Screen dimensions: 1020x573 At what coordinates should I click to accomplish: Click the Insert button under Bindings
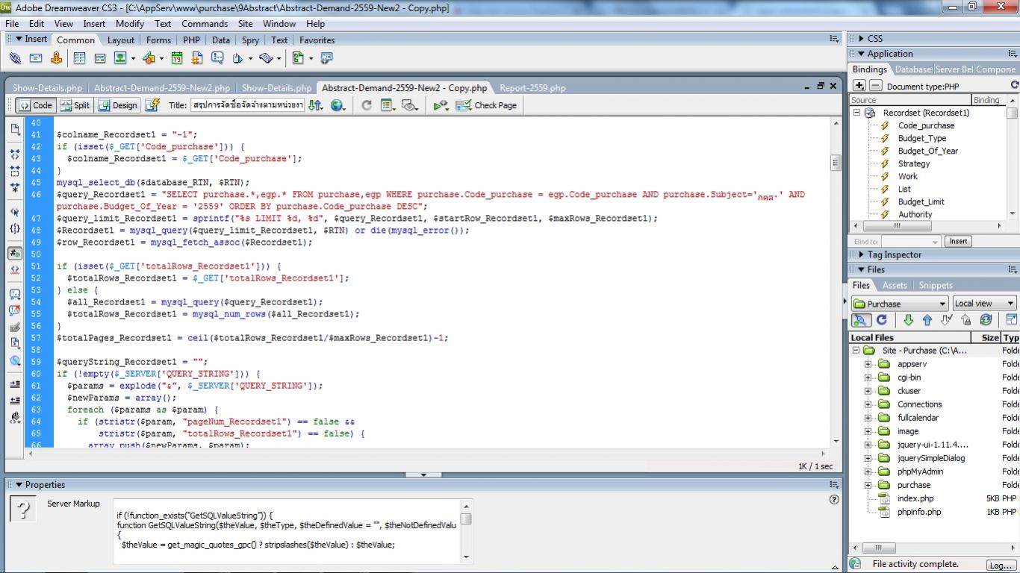pos(958,241)
